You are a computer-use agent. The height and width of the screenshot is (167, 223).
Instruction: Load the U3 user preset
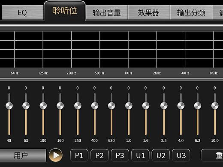[x=181, y=155]
